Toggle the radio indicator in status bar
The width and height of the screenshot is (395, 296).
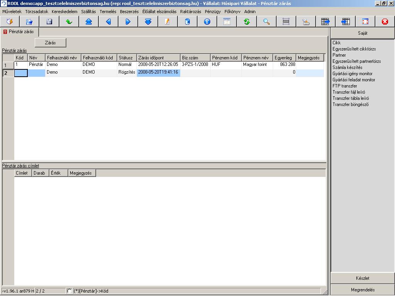point(69,291)
